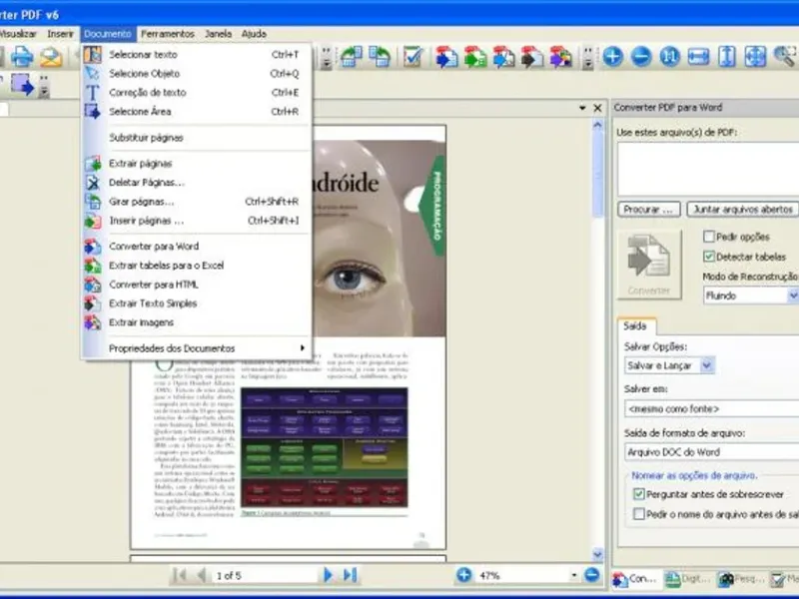
Task: Click the insert pages toolbar icon left of rotate
Action: [352, 56]
